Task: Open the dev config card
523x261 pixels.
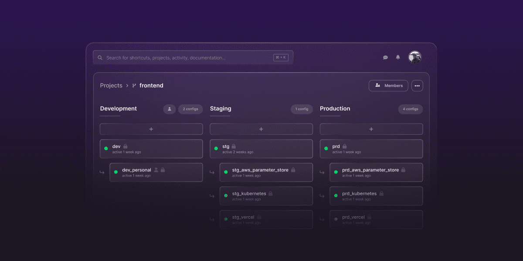Action: [151, 149]
